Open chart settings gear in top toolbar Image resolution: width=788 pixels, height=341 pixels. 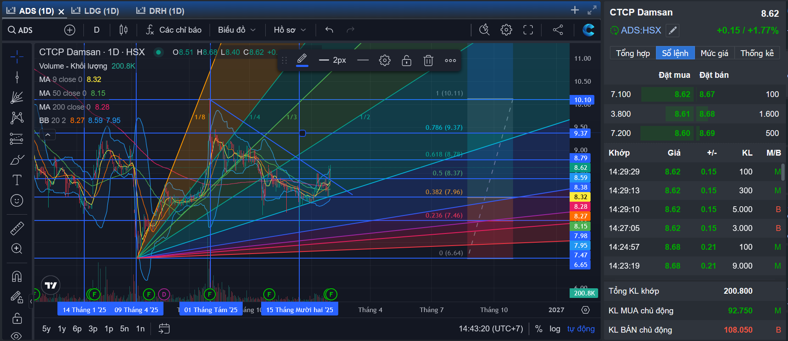(506, 30)
